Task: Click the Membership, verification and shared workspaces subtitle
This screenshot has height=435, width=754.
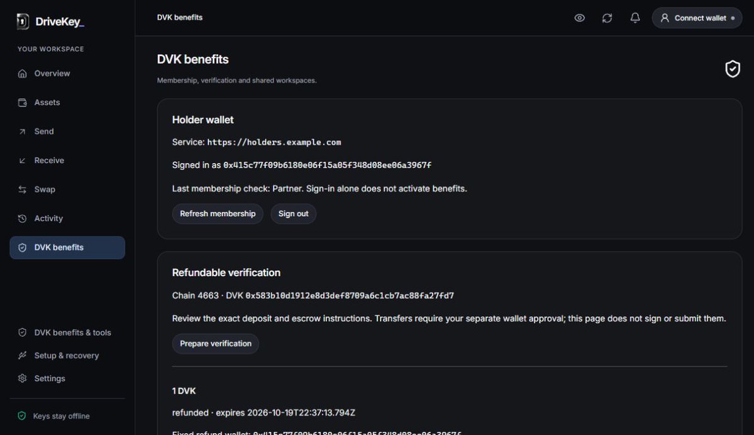Action: [236, 80]
